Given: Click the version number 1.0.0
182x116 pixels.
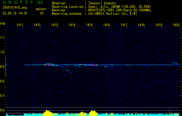Looking at the screenshot, I should coord(39,3).
